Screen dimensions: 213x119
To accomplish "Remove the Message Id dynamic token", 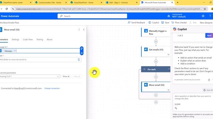I will pos(15,51).
